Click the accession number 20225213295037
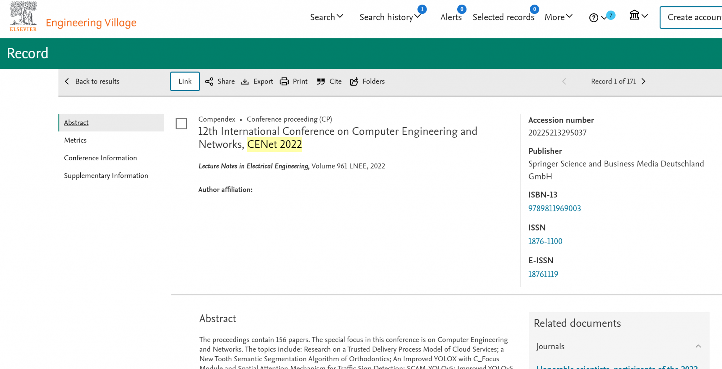722x369 pixels. coord(557,133)
